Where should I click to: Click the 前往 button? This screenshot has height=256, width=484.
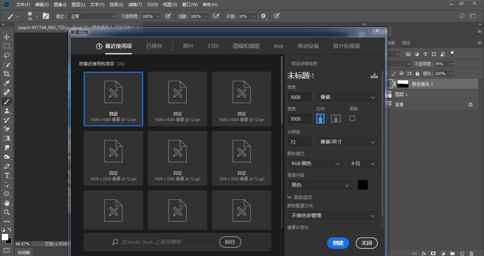[230, 242]
